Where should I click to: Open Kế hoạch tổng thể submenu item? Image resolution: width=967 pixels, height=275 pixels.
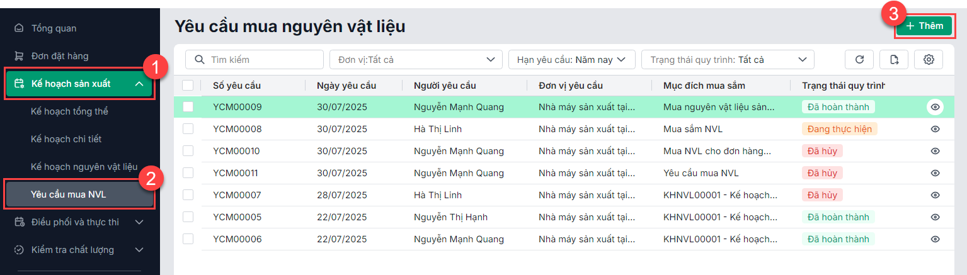click(x=69, y=111)
